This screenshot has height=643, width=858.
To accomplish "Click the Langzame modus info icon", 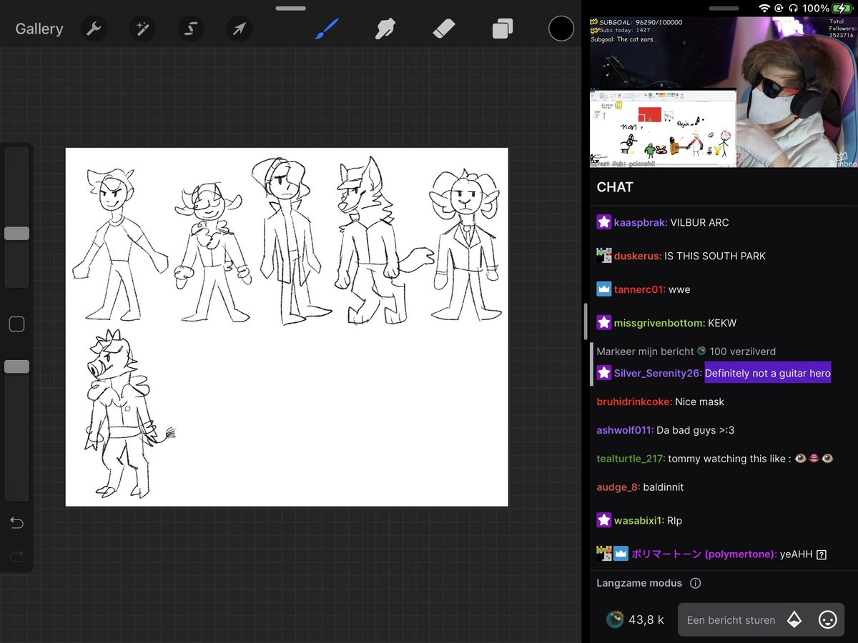I will click(695, 583).
